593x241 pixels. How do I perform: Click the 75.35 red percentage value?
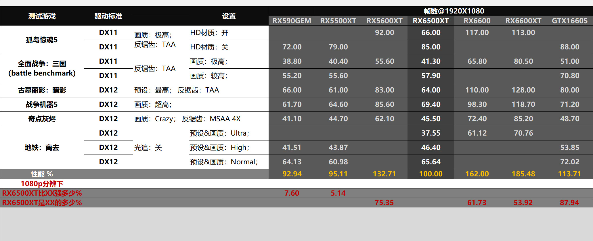point(384,203)
